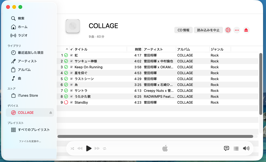Uncheck the checkbox for うたかた歌
This screenshot has width=266, height=162.
click(x=71, y=96)
